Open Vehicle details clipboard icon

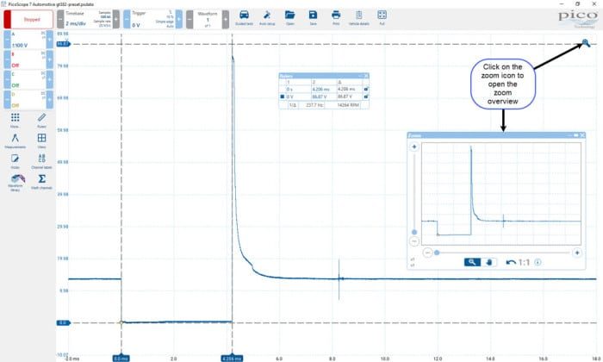[359, 18]
